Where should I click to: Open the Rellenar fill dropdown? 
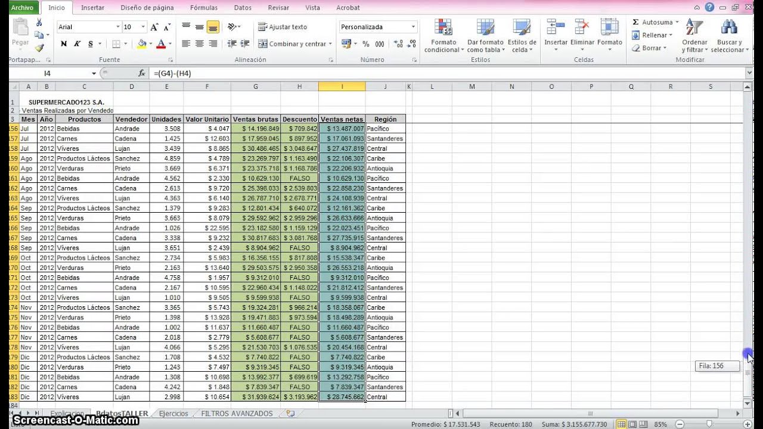pyautogui.click(x=652, y=35)
